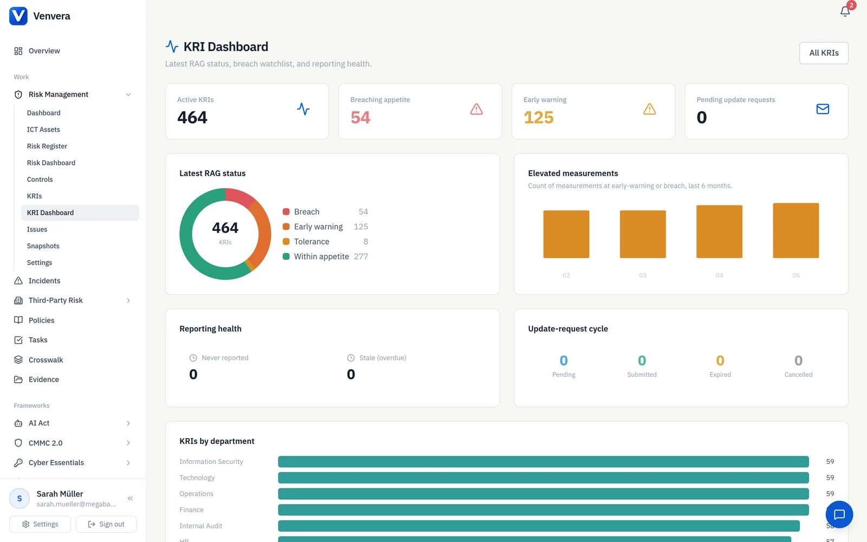Open the Breaching appetite card

point(420,111)
